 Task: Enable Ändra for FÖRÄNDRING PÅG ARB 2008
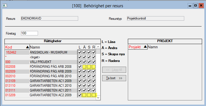click(84, 67)
